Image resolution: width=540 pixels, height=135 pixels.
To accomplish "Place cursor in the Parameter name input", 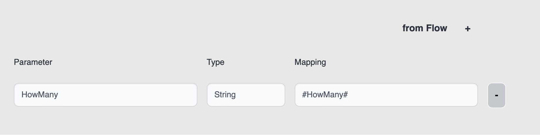I will 105,95.
